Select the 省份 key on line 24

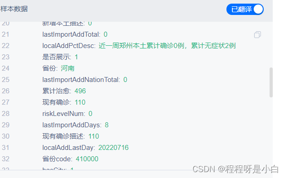point(50,68)
